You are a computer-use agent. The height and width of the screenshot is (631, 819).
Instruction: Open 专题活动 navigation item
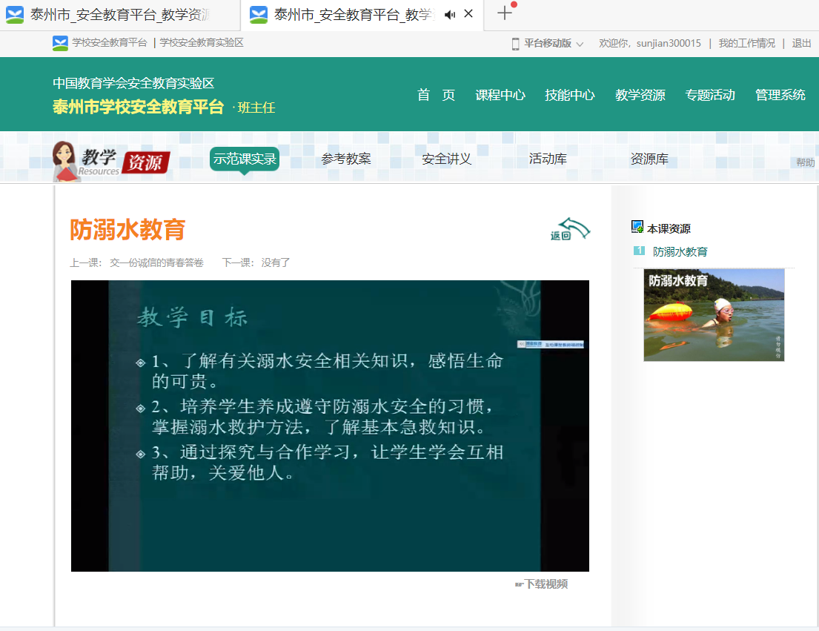click(710, 95)
